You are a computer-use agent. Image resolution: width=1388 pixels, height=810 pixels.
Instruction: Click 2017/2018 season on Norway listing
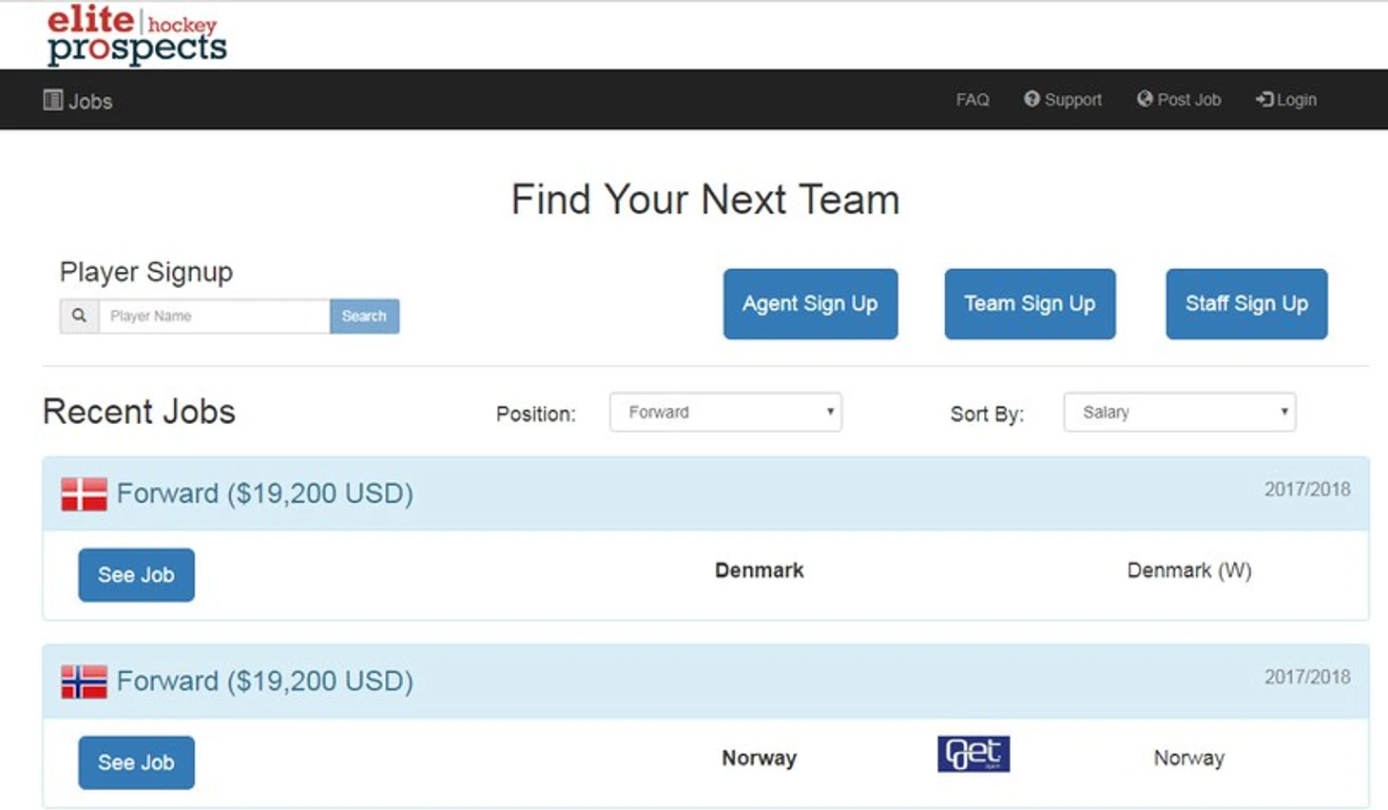1307,677
